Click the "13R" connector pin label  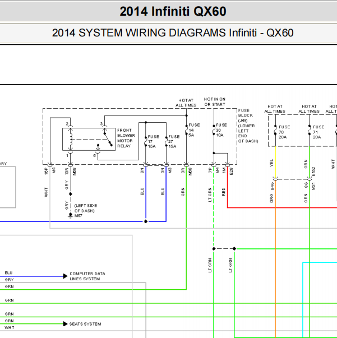67,171
